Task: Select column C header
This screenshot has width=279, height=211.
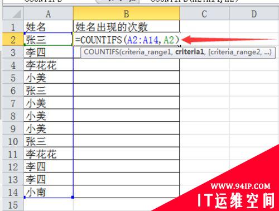Action: coord(204,13)
